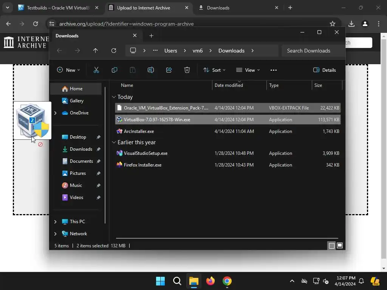387x290 pixels.
Task: Switch to details list view icon in status bar
Action: pyautogui.click(x=331, y=245)
